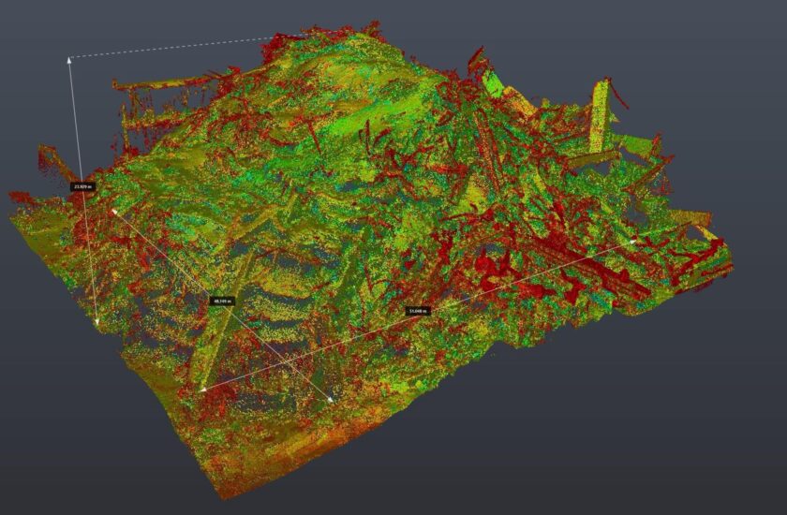Viewport: 787px width, 515px height.
Task: Click top endpoint of vertical height line
Action: [x=69, y=58]
